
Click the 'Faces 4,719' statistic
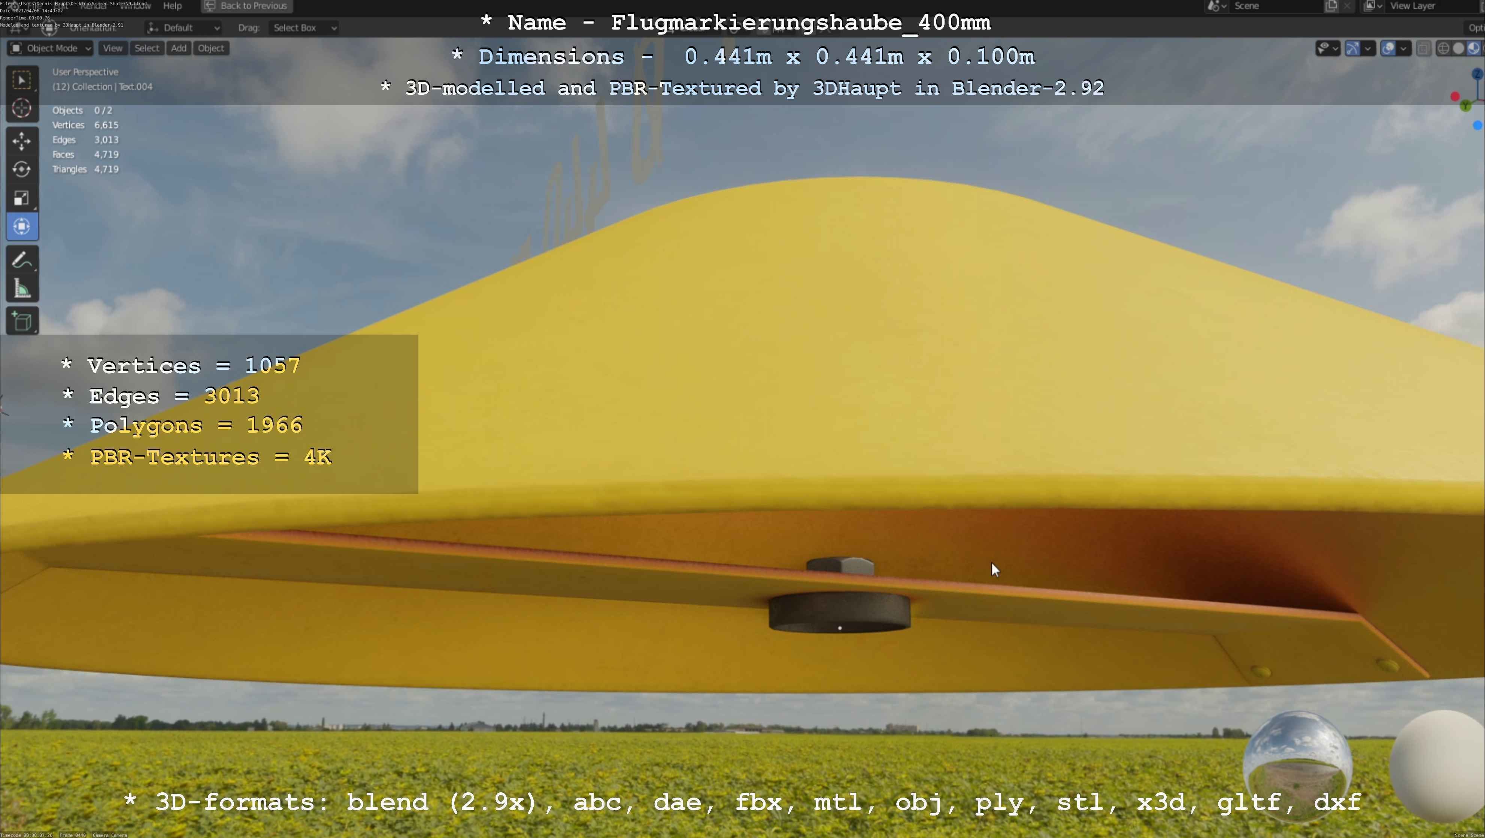[85, 154]
